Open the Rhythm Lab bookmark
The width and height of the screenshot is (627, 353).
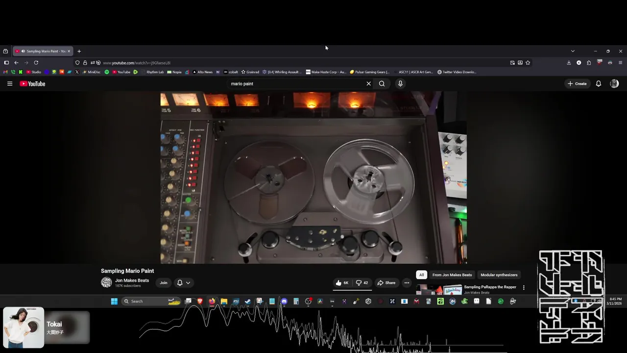pos(152,72)
